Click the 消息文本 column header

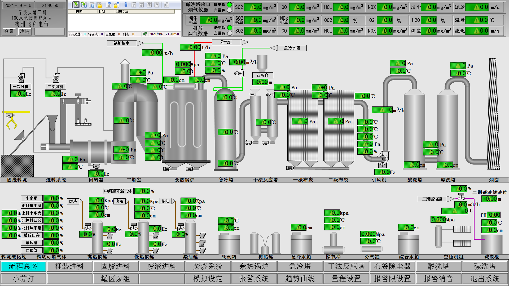coord(122,12)
